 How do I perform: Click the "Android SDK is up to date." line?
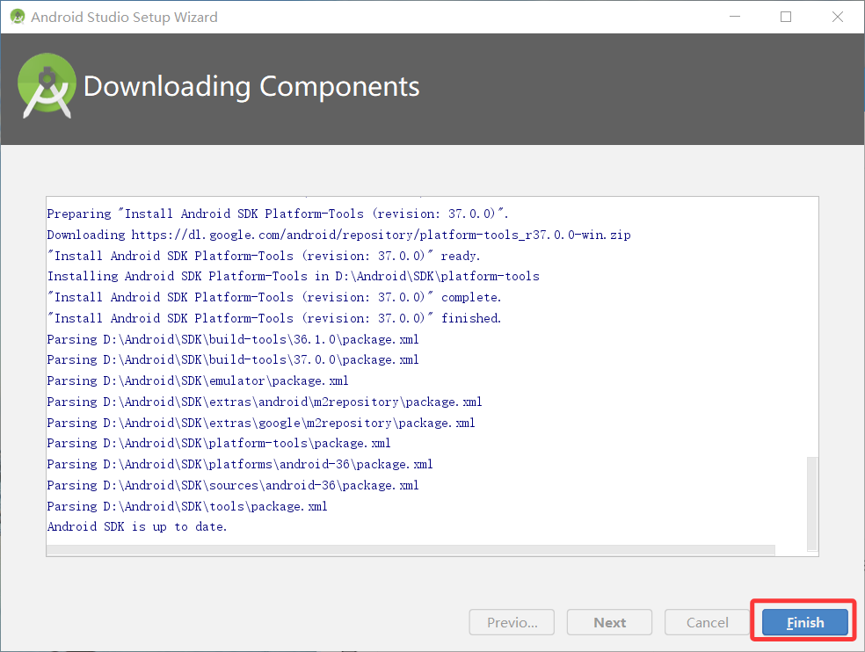click(137, 527)
